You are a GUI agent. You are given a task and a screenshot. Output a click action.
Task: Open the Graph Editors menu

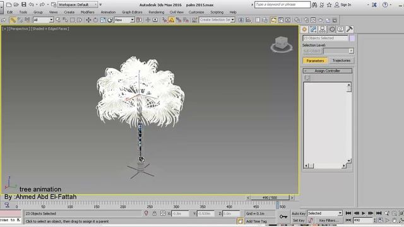[x=132, y=12]
